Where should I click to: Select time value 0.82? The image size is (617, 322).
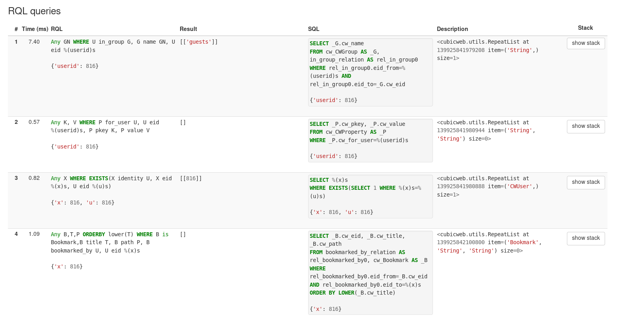pyautogui.click(x=34, y=178)
